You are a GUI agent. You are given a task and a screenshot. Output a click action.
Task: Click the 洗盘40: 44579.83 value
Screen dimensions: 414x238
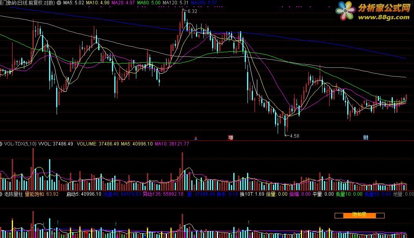point(122,194)
